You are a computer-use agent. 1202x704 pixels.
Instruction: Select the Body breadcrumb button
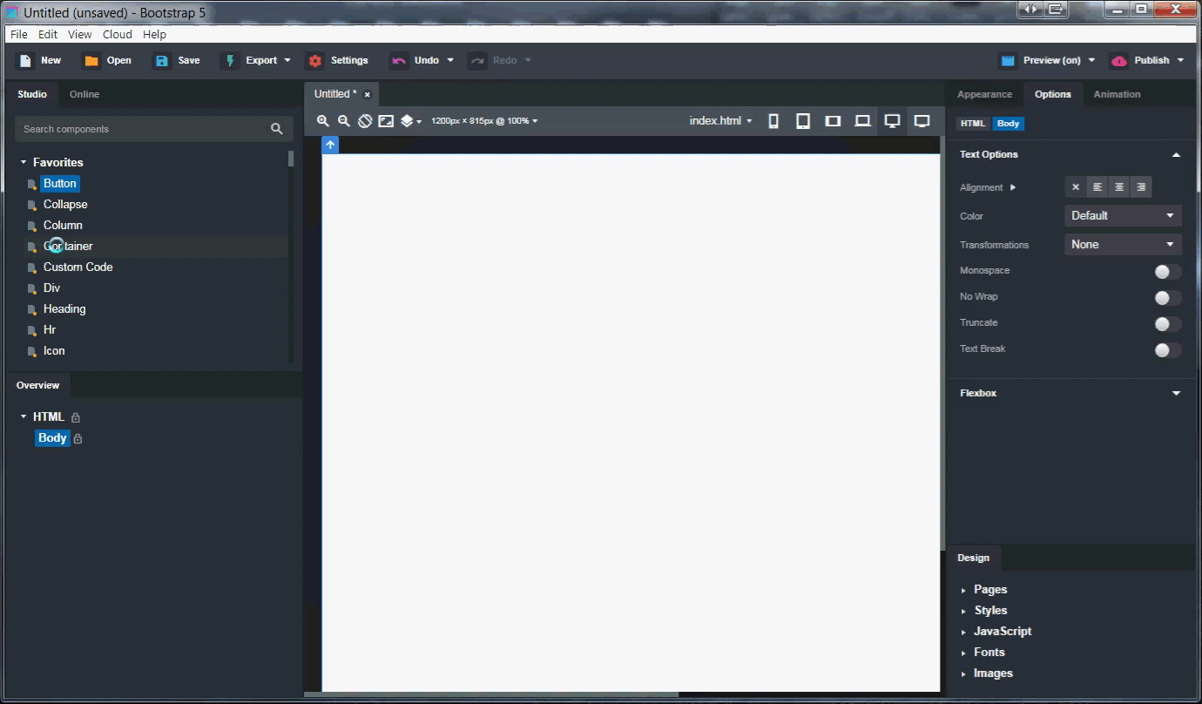1009,124
